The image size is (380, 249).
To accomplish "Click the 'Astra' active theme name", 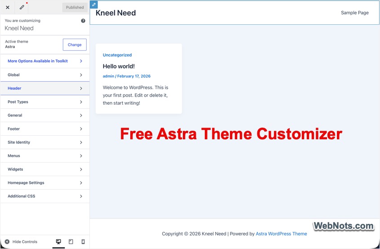I will coord(10,47).
